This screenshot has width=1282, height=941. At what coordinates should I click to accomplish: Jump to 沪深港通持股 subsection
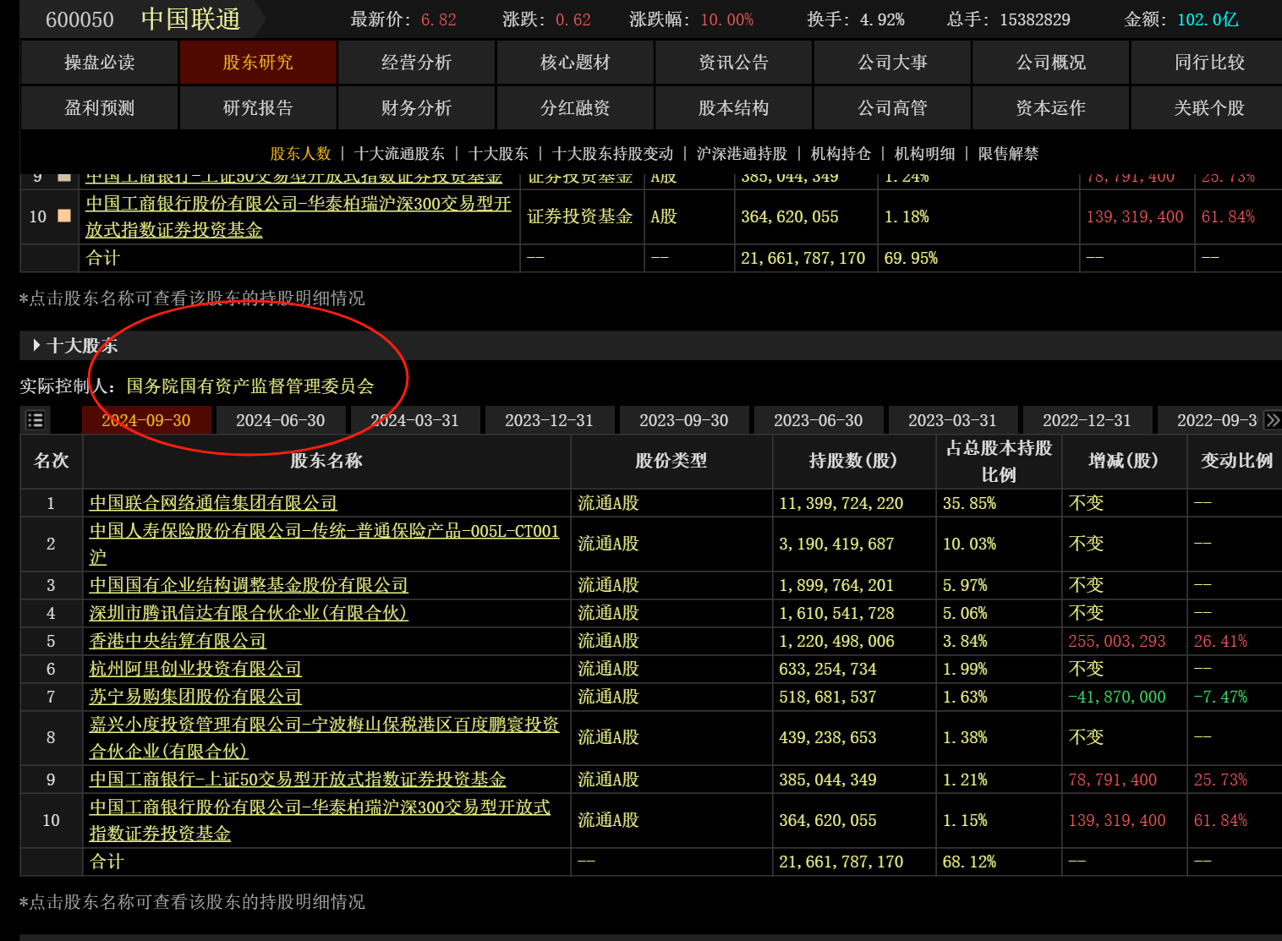[742, 154]
